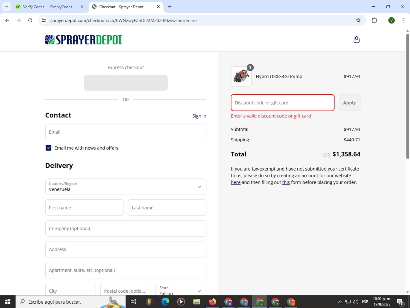This screenshot has width=410, height=308.
Task: Open the taskbar clock and date
Action: coord(382,302)
